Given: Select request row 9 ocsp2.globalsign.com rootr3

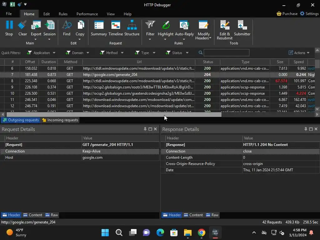Looking at the screenshot, I should [x=157, y=87].
